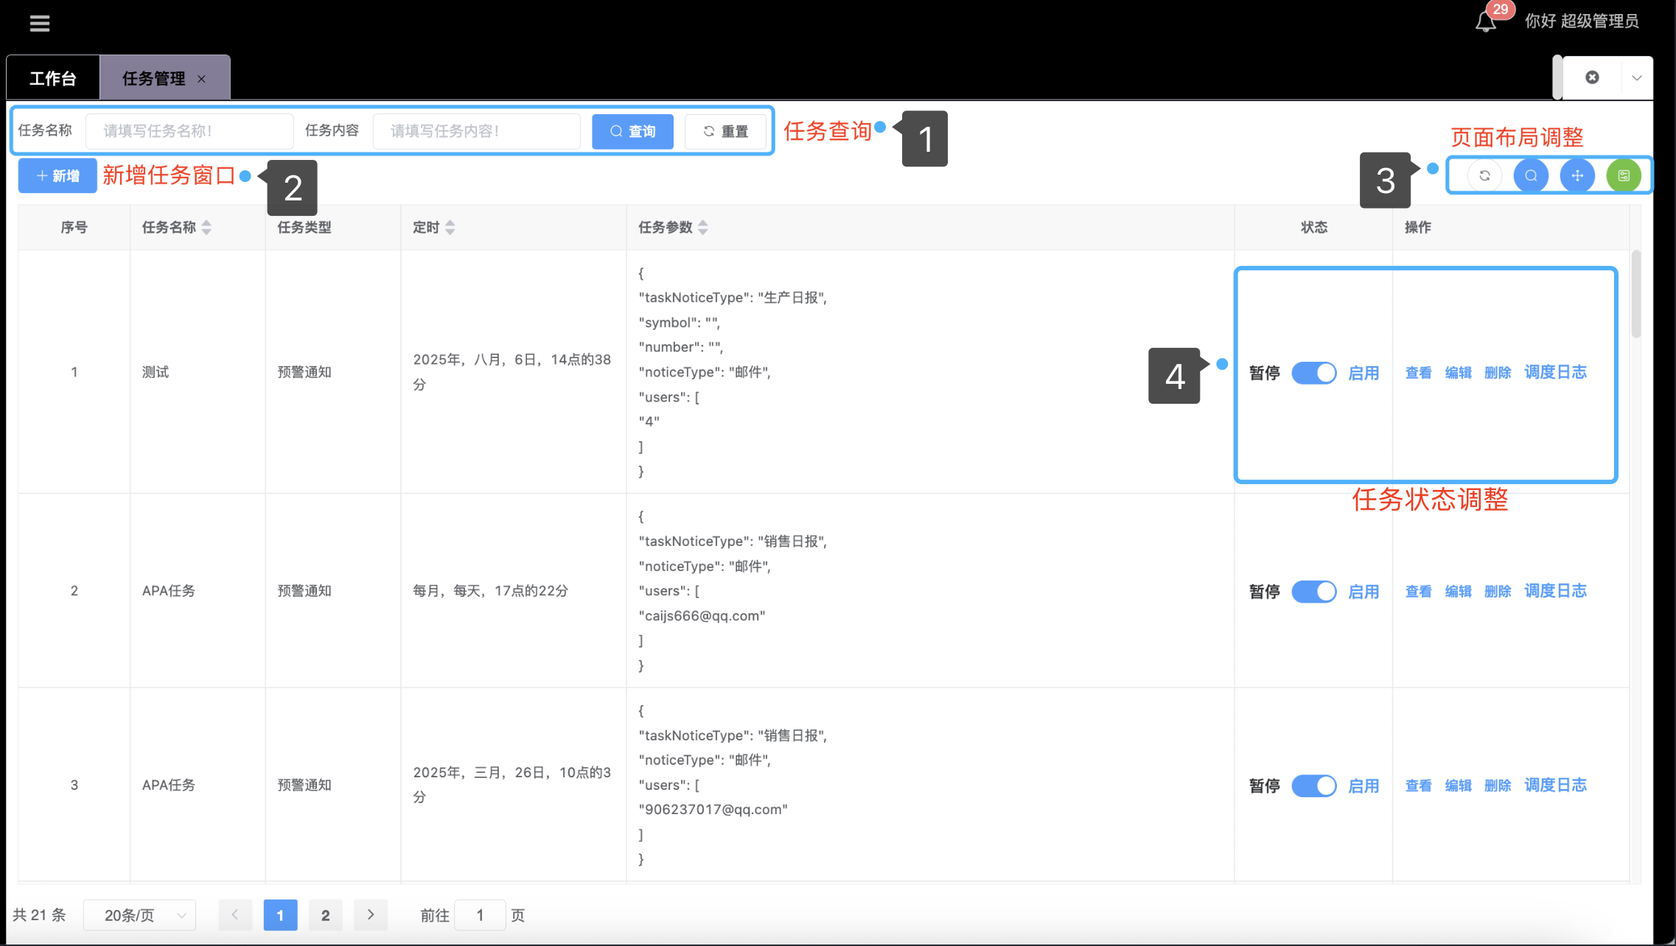Click the blue round search toggle icon
The image size is (1676, 946).
click(1531, 175)
